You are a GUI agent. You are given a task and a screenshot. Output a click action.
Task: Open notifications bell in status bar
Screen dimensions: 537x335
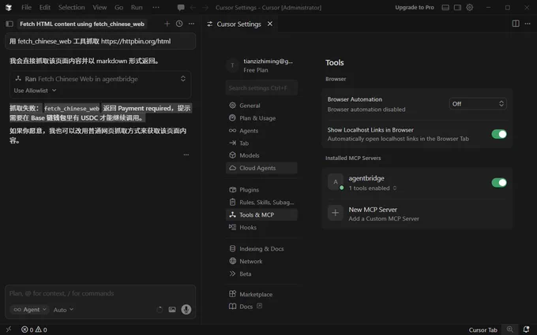coord(526,329)
